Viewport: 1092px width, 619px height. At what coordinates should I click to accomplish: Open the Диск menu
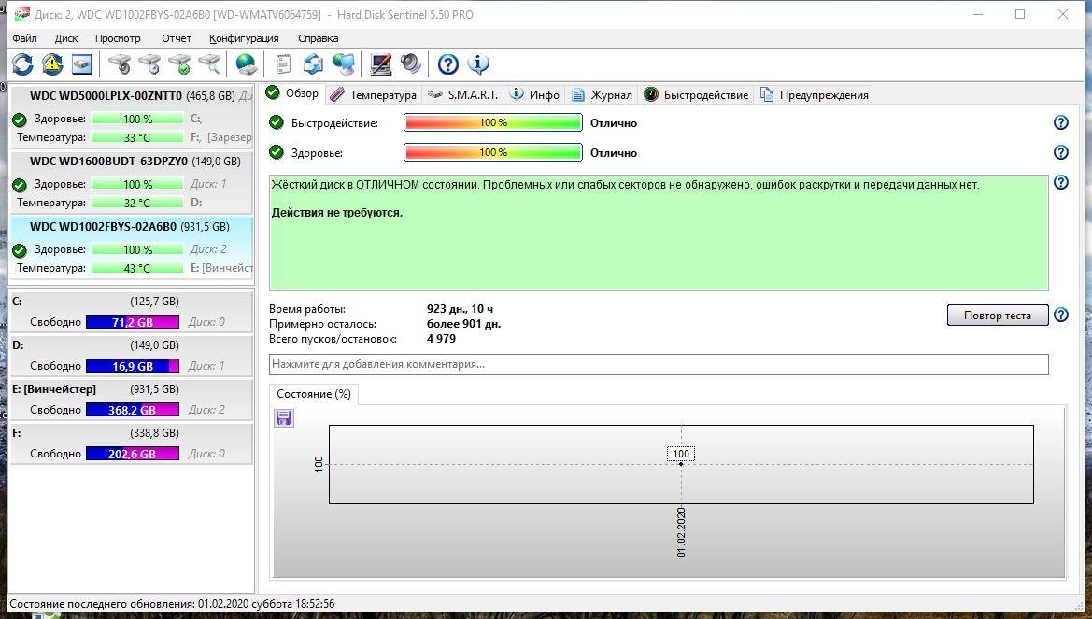66,38
